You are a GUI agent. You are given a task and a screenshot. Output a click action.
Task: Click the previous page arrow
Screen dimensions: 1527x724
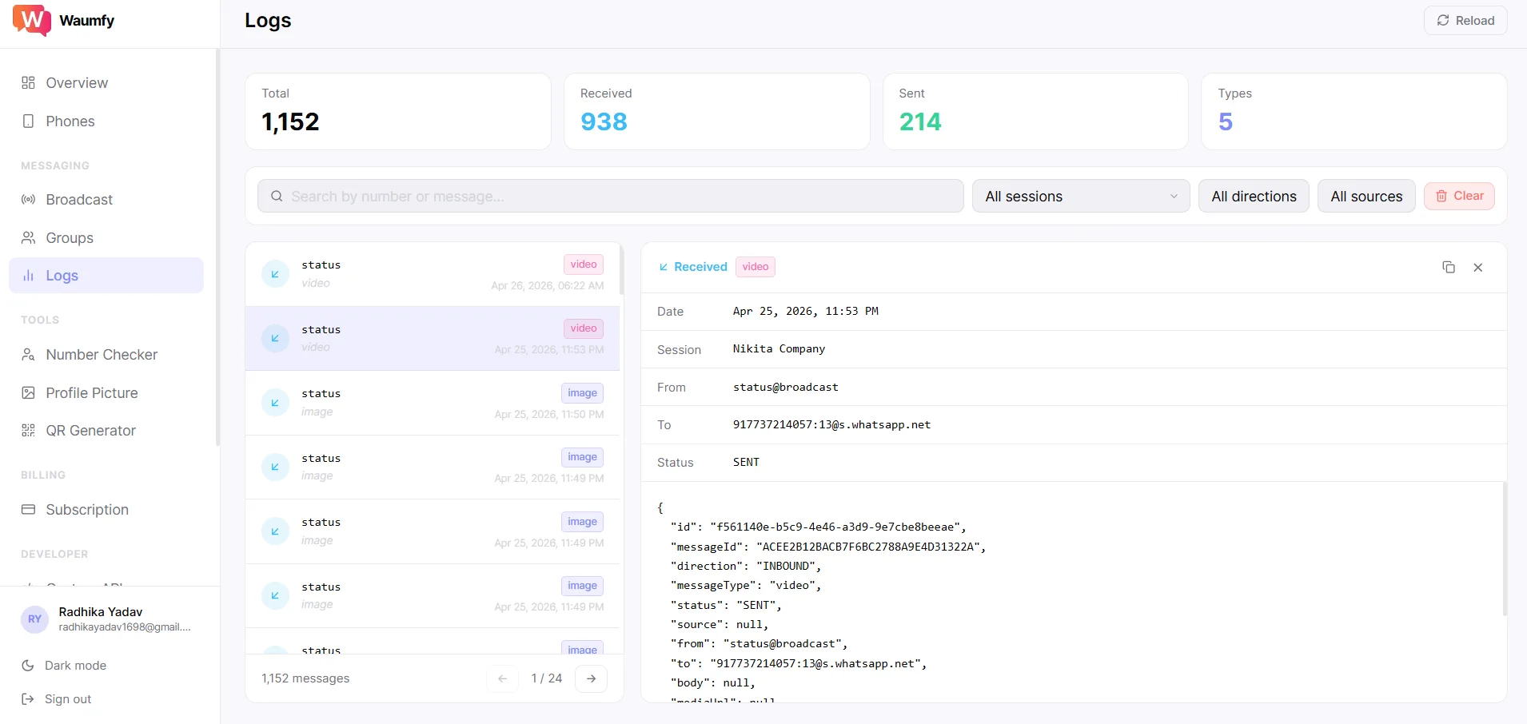[x=502, y=678]
